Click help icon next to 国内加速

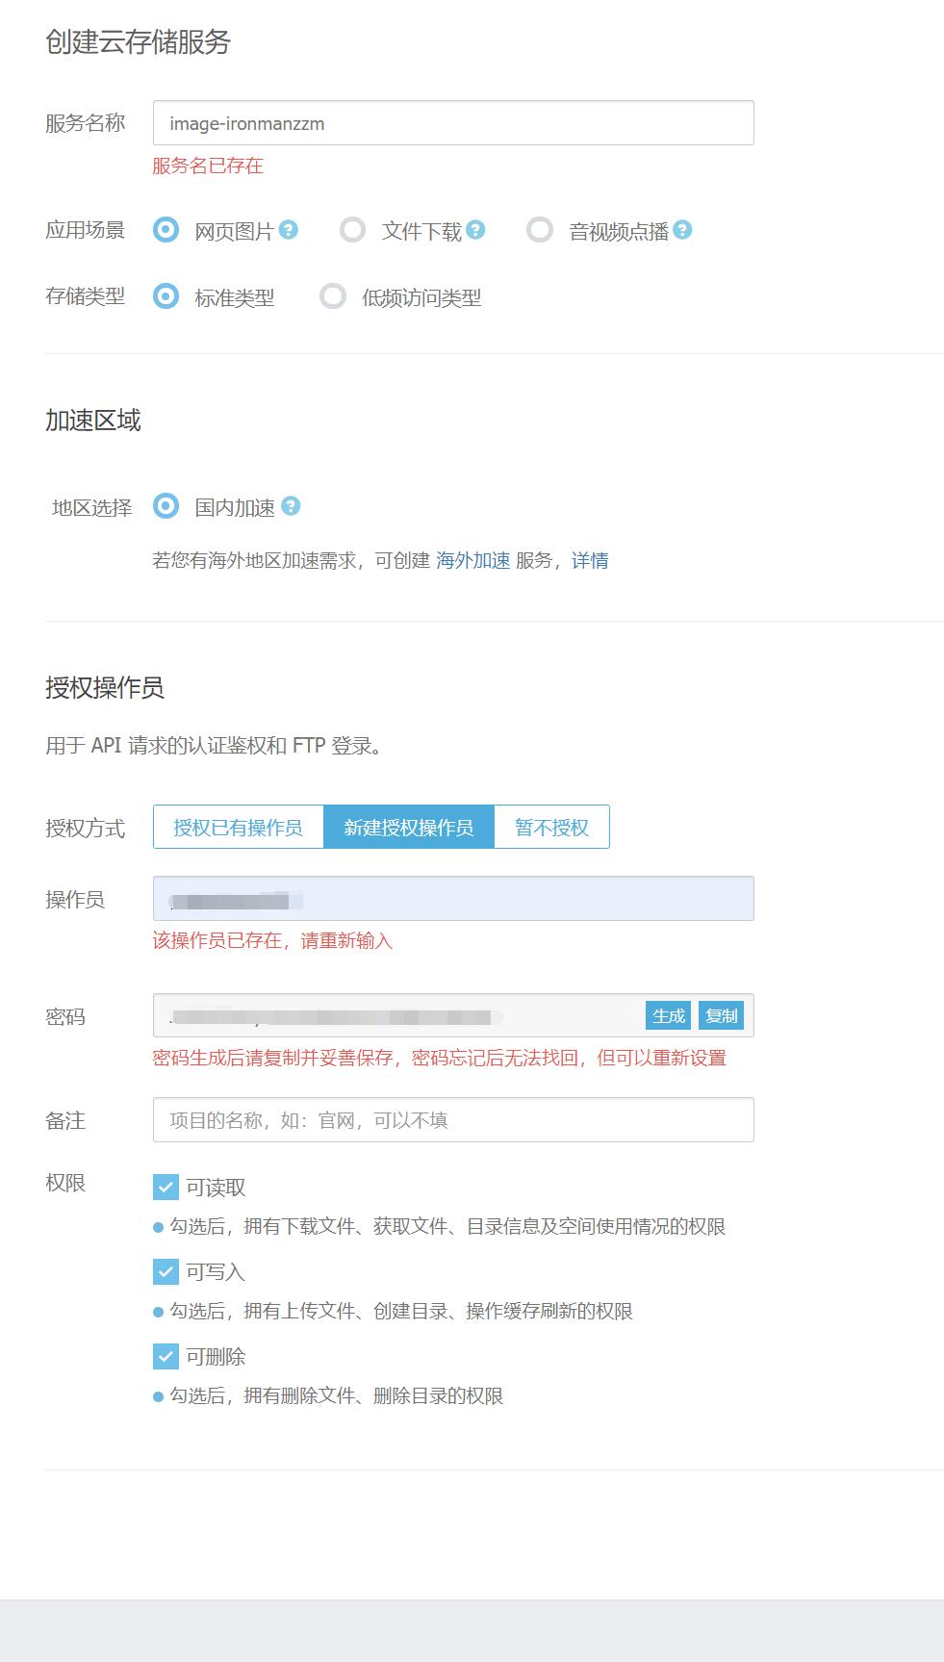pos(291,506)
